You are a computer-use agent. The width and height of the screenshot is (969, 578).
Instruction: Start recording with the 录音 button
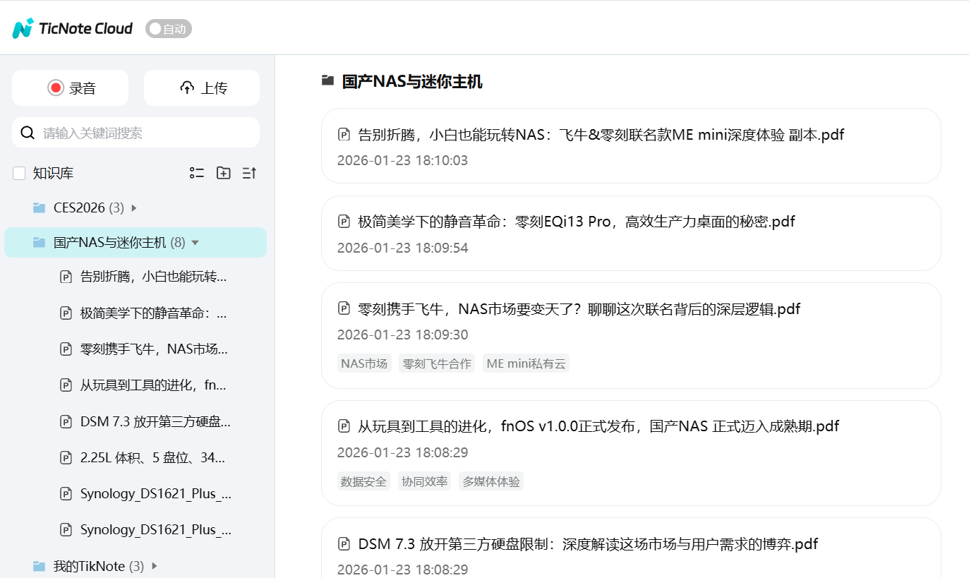[x=71, y=88]
